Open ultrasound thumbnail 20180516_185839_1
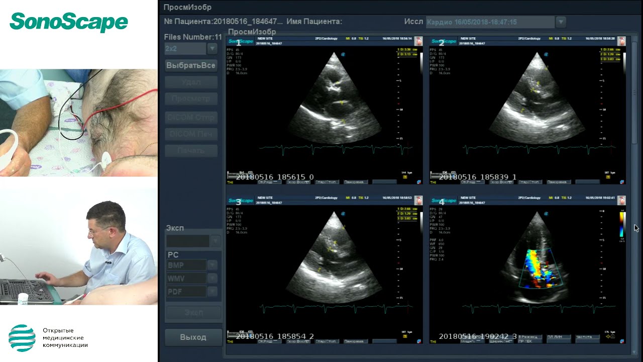The image size is (643, 362). click(x=527, y=110)
